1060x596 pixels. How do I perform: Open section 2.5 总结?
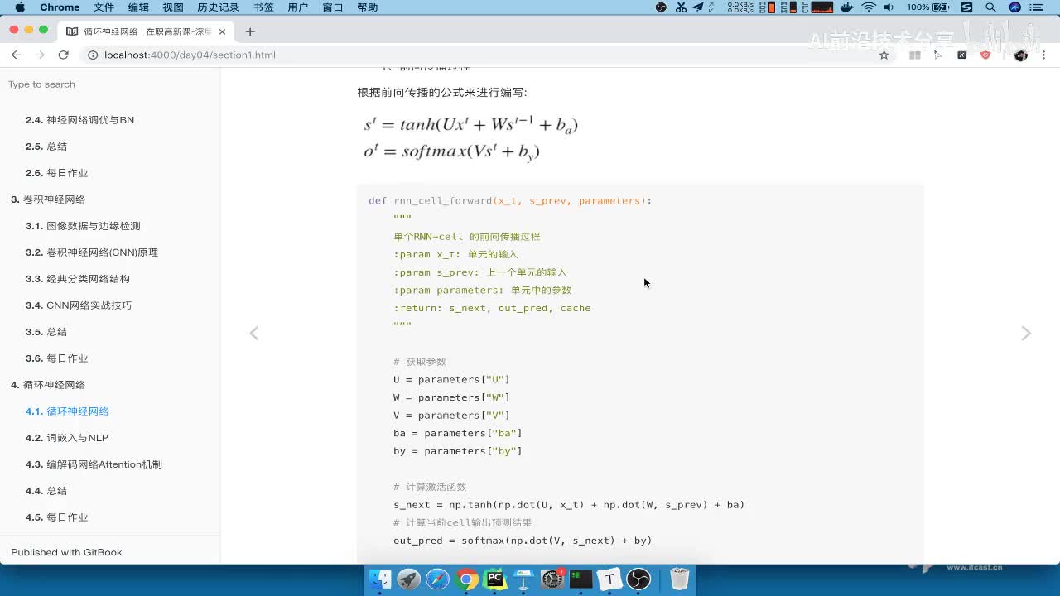pyautogui.click(x=46, y=147)
